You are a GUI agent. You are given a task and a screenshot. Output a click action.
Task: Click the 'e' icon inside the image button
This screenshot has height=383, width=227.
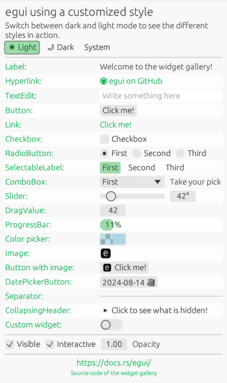pyautogui.click(x=107, y=268)
